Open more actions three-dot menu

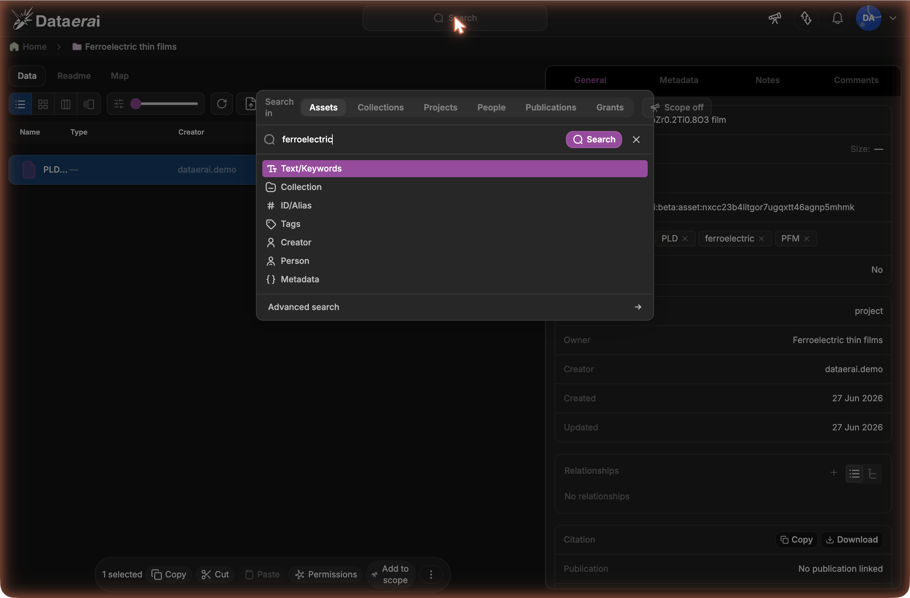point(431,574)
